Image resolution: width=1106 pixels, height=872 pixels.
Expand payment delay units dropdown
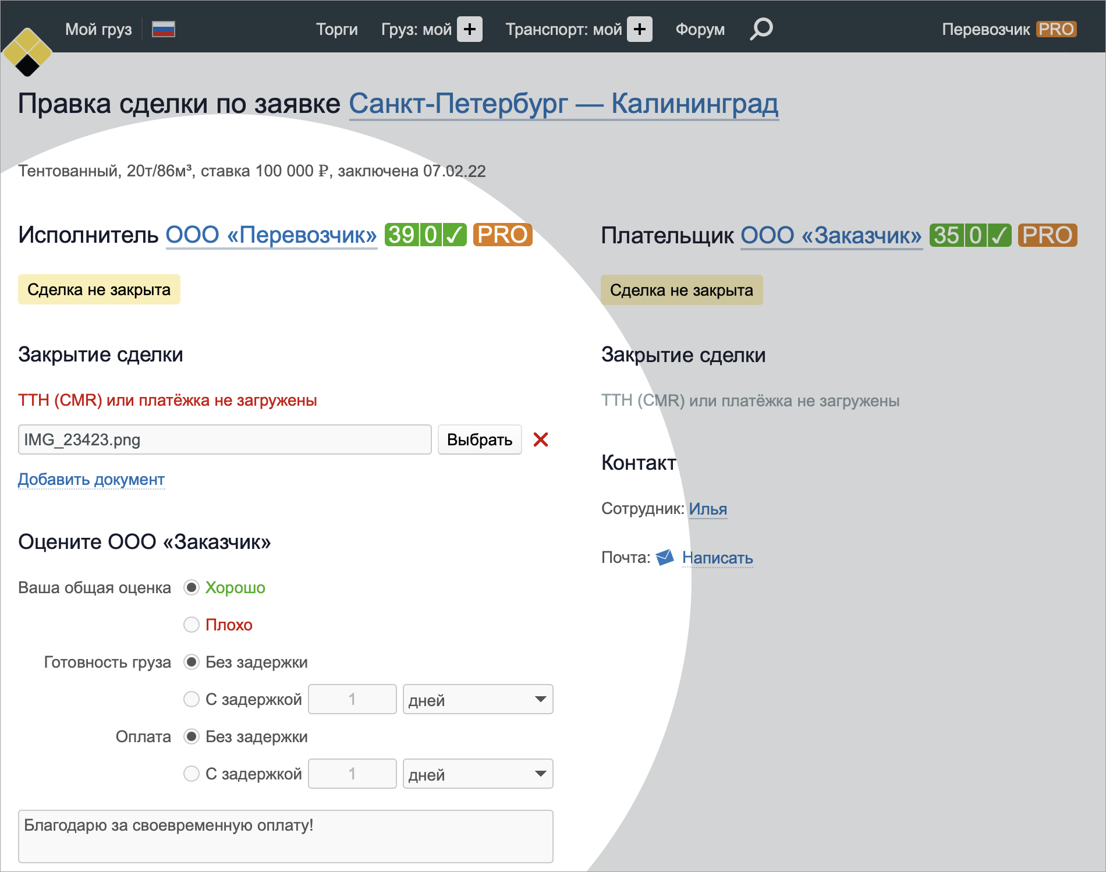pyautogui.click(x=477, y=774)
